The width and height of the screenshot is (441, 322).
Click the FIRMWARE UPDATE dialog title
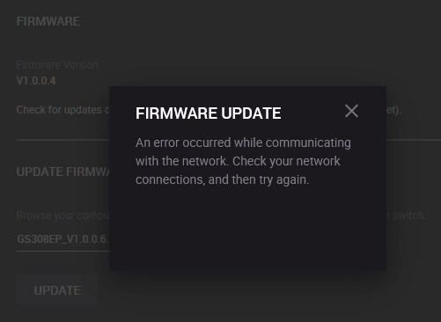tap(209, 113)
